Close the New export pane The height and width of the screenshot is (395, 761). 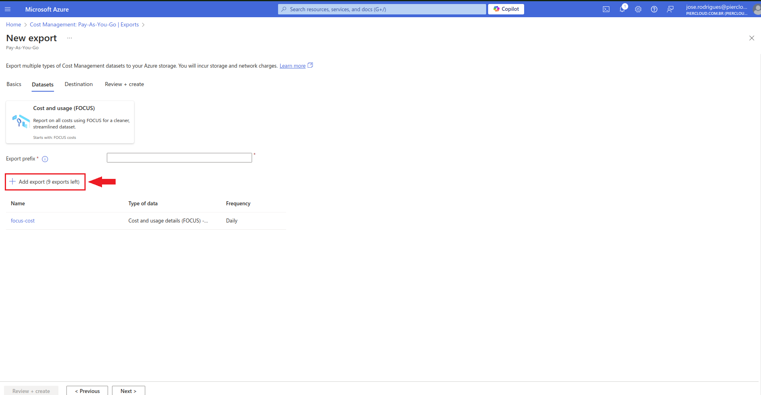point(751,38)
